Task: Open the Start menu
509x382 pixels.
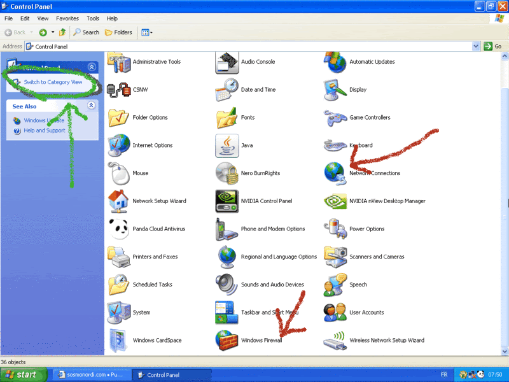Action: 24,375
